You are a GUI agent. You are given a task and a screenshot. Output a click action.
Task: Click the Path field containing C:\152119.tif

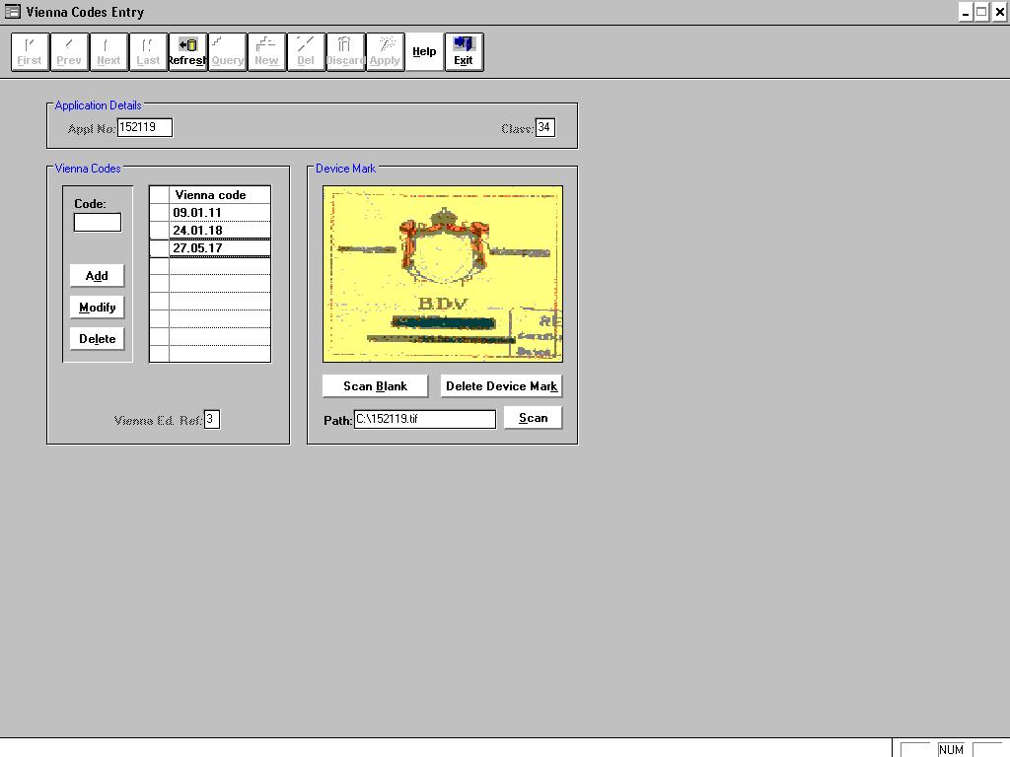tap(424, 419)
